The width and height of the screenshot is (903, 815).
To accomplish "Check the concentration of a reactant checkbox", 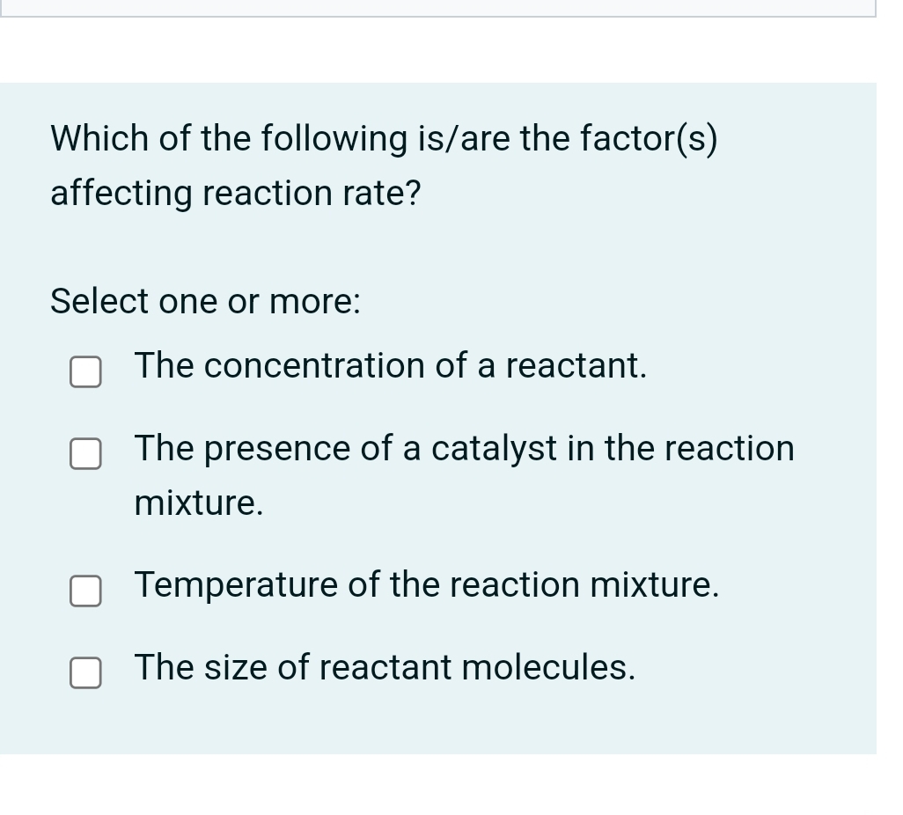I will (85, 372).
